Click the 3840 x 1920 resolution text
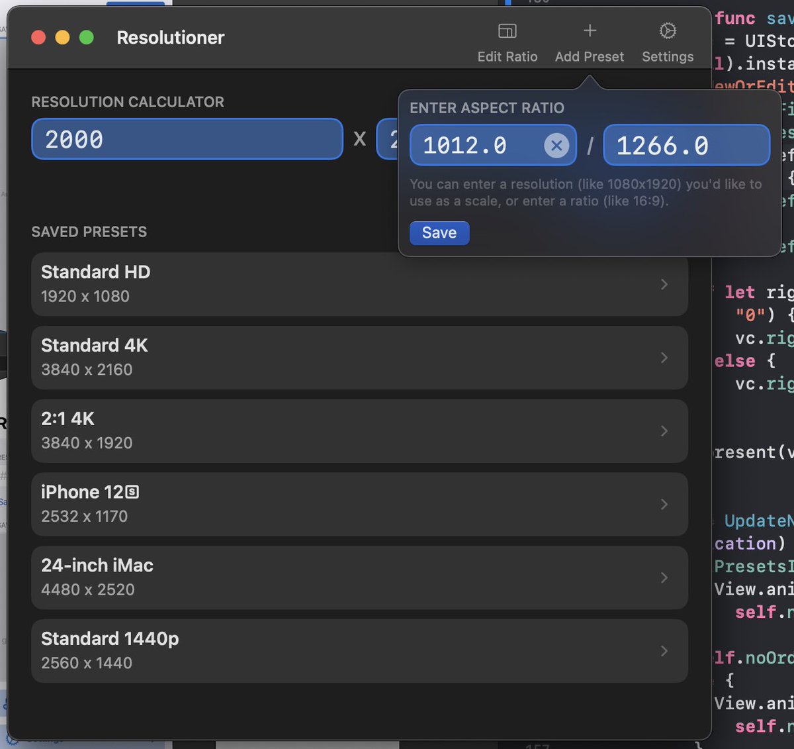 point(87,443)
